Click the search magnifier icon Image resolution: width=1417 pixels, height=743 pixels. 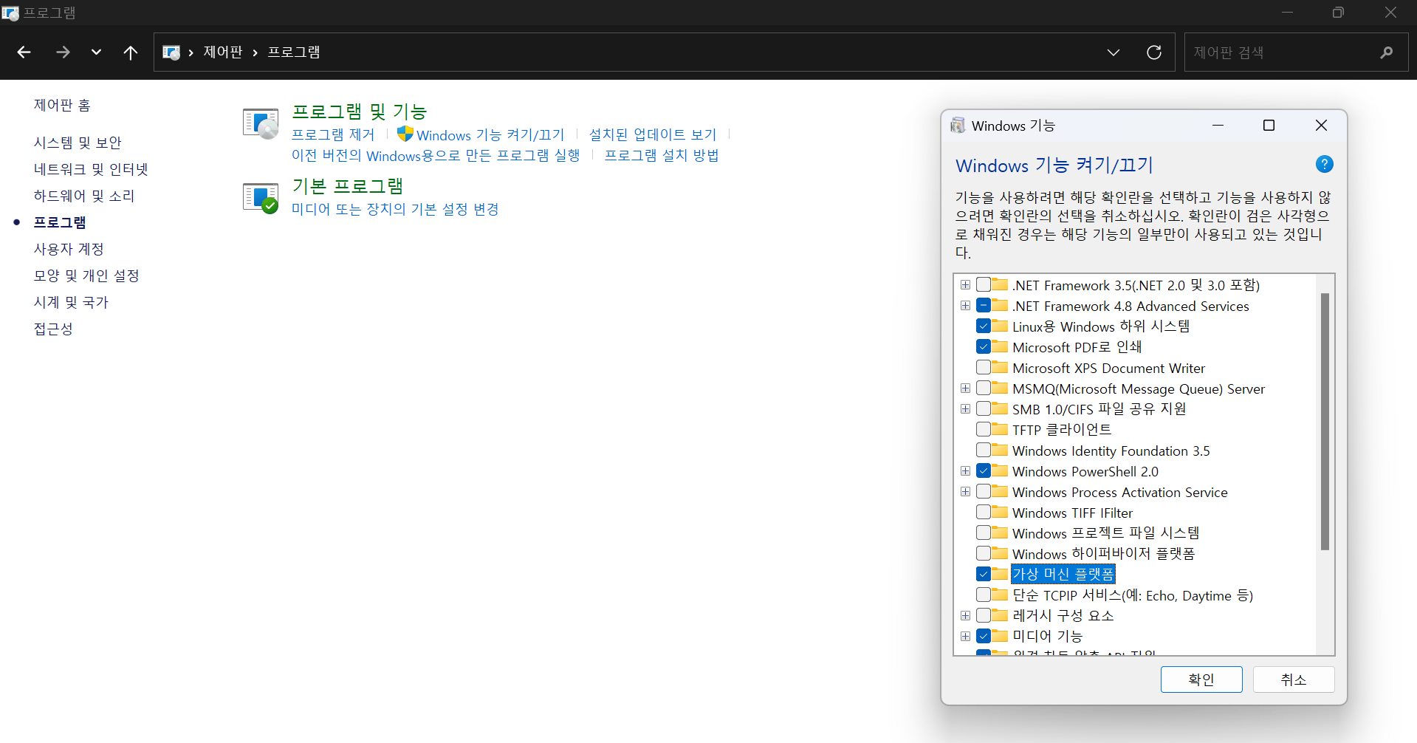point(1386,52)
